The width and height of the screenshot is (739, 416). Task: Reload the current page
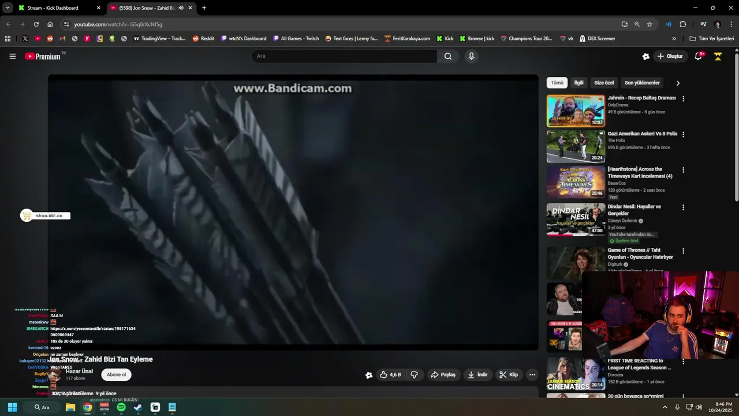(x=36, y=24)
